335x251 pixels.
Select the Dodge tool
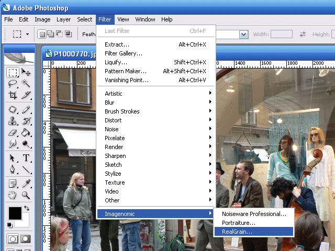coord(26,144)
